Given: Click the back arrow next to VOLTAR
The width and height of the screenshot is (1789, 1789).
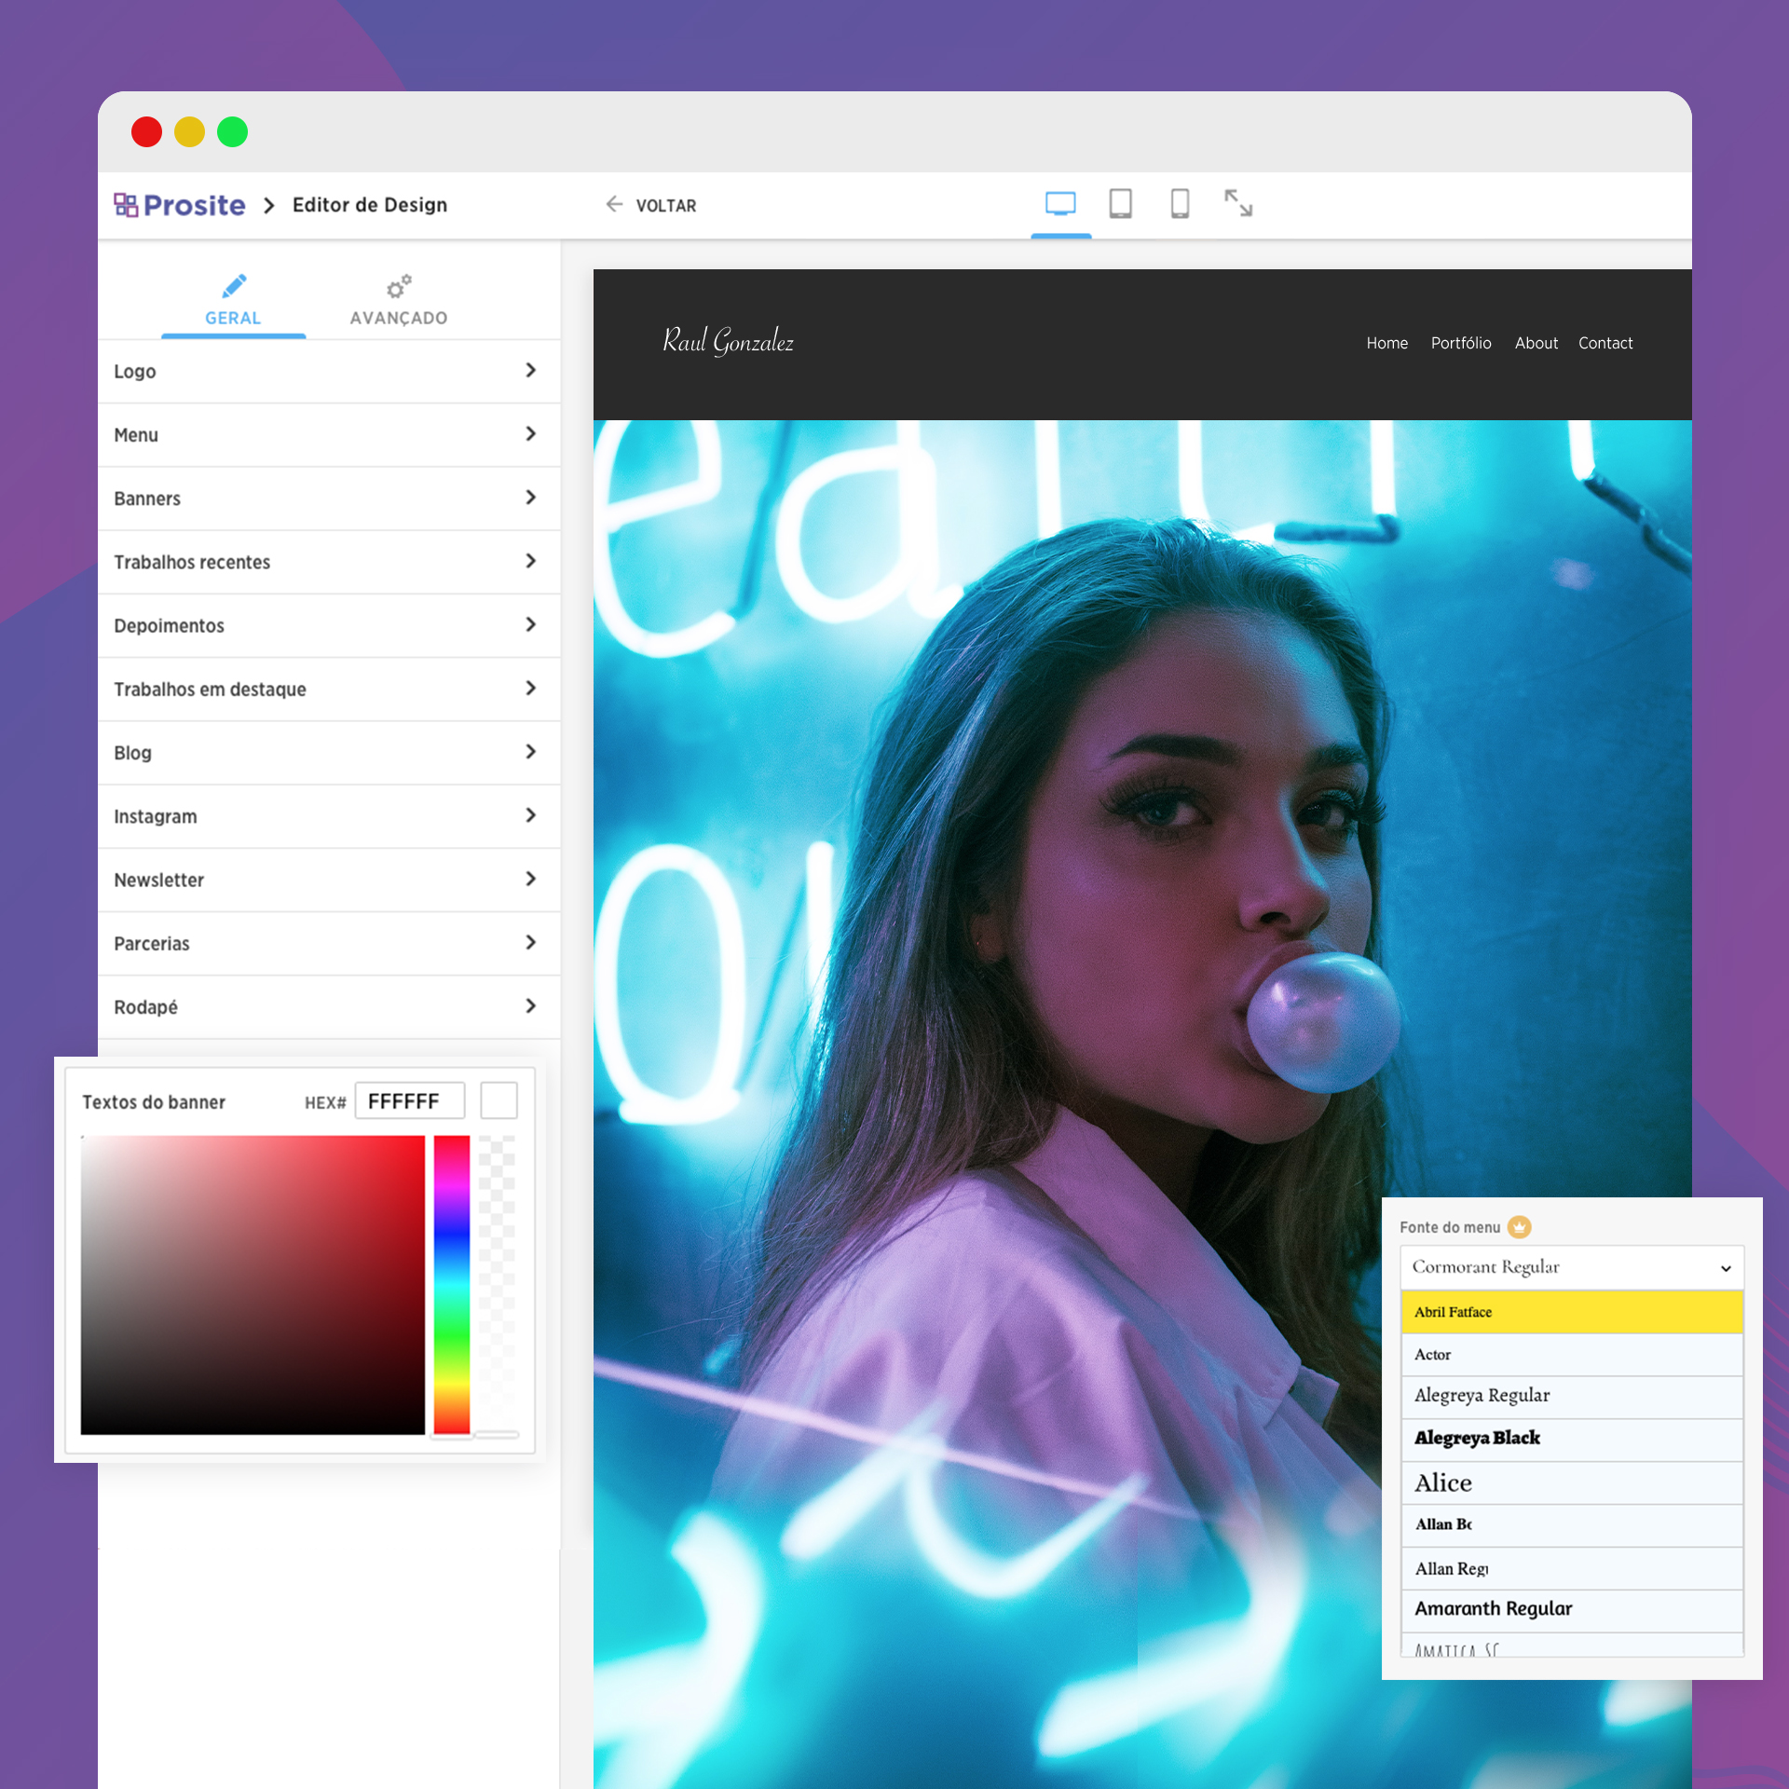Looking at the screenshot, I should [614, 204].
